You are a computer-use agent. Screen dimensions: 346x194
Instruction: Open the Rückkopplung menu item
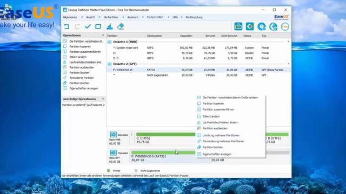coord(194,17)
